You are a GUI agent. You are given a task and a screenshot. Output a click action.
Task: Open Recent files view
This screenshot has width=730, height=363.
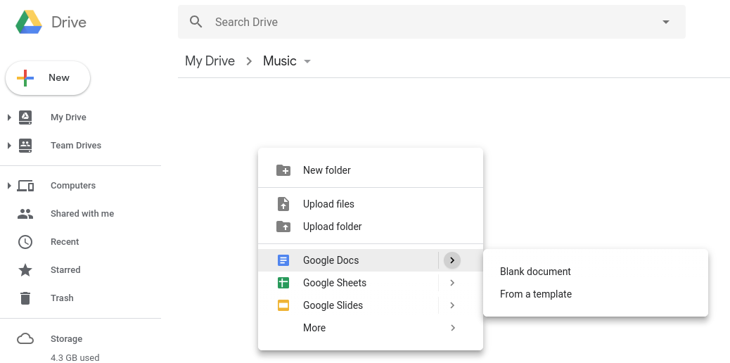click(x=65, y=242)
